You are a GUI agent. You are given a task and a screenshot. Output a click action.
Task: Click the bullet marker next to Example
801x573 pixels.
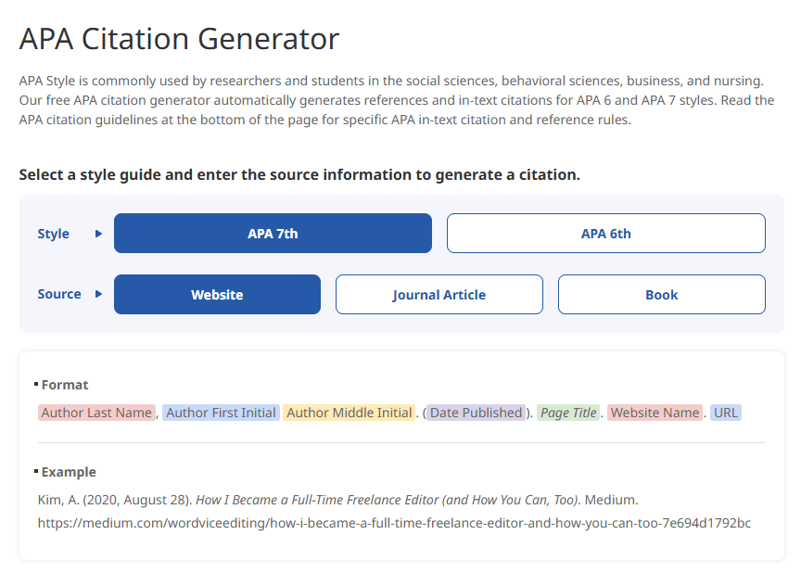[35, 469]
